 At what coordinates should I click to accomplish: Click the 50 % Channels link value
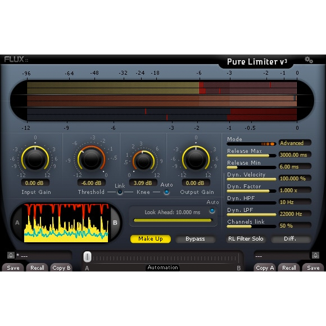click(x=295, y=225)
